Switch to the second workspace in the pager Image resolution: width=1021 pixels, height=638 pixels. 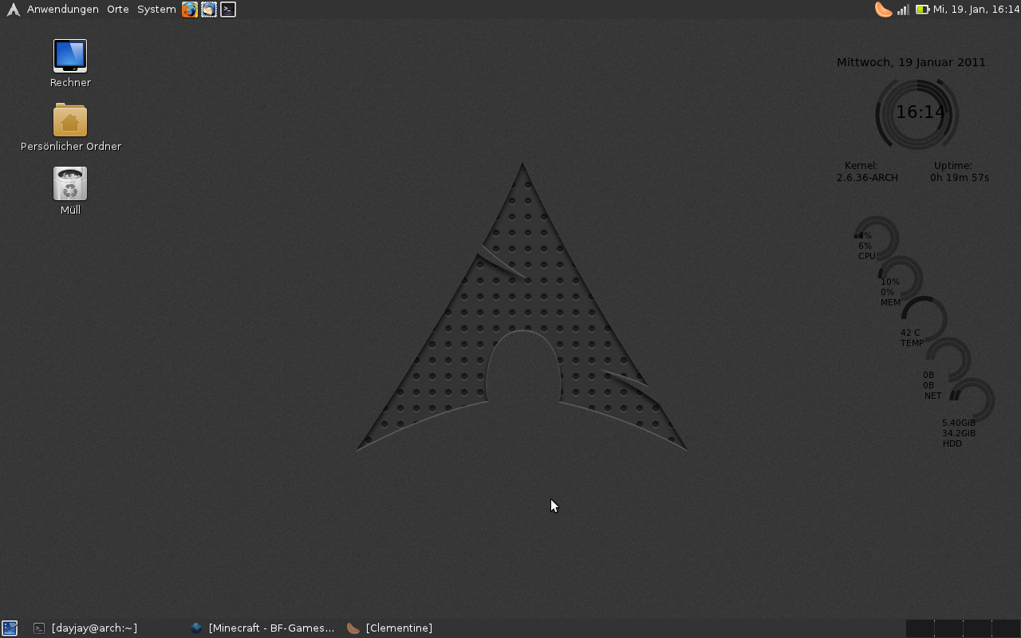click(949, 628)
